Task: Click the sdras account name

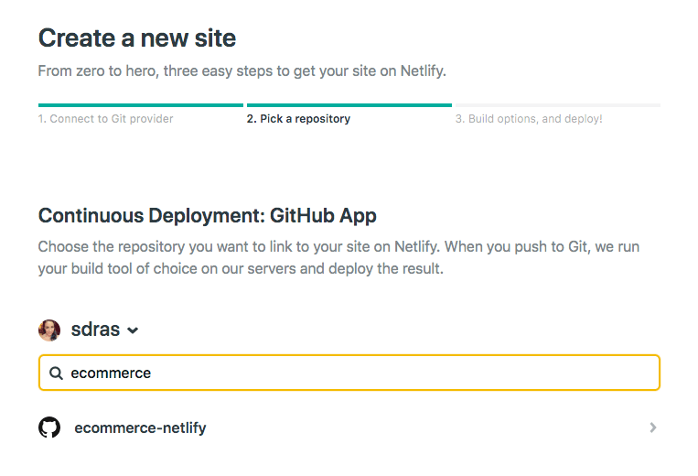Action: click(x=95, y=330)
